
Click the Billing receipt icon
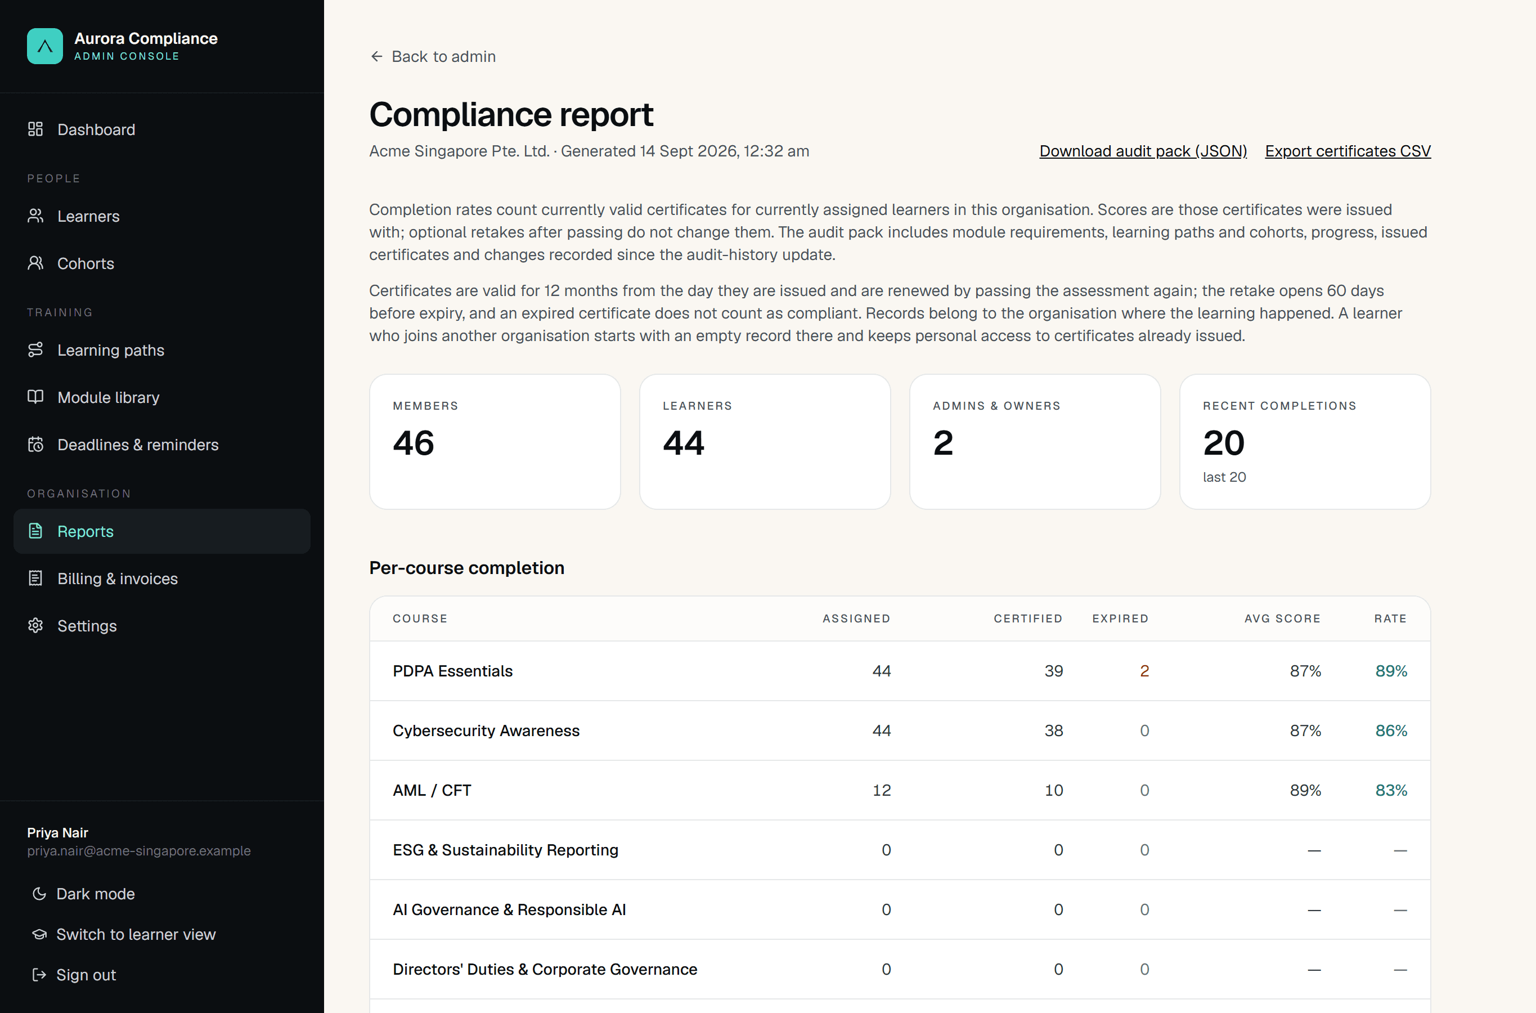pyautogui.click(x=35, y=578)
